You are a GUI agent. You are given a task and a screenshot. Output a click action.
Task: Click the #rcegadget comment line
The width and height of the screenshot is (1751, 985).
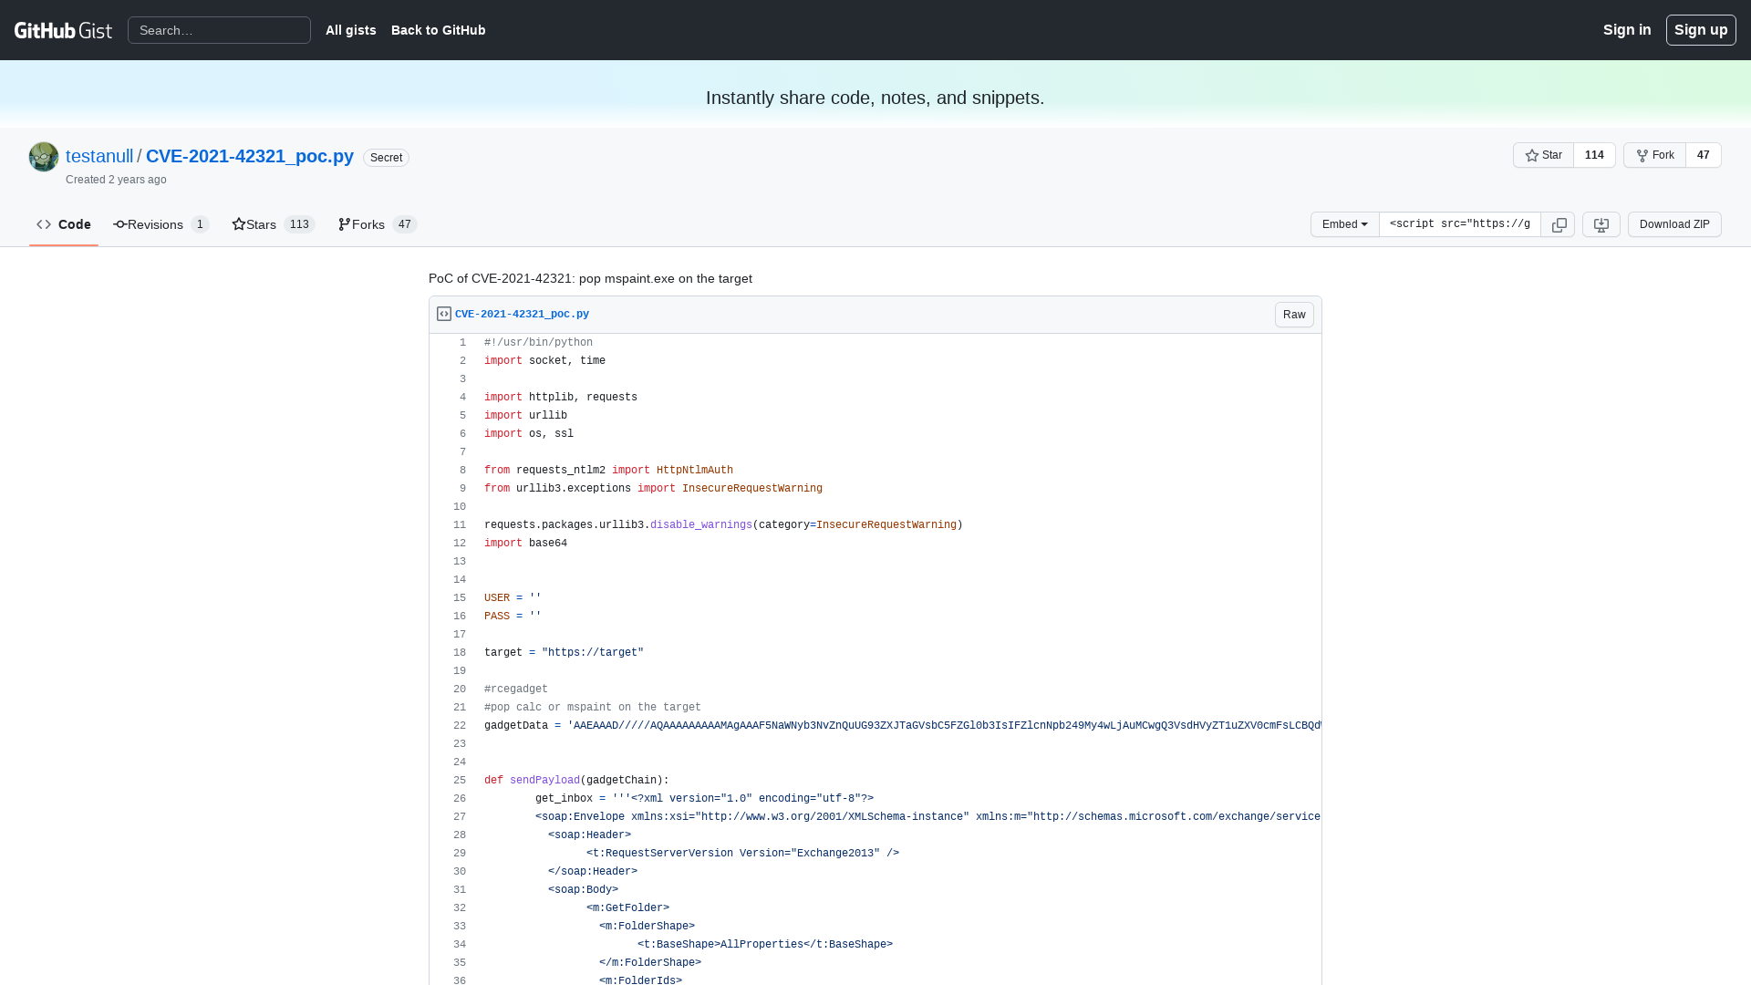(x=516, y=689)
